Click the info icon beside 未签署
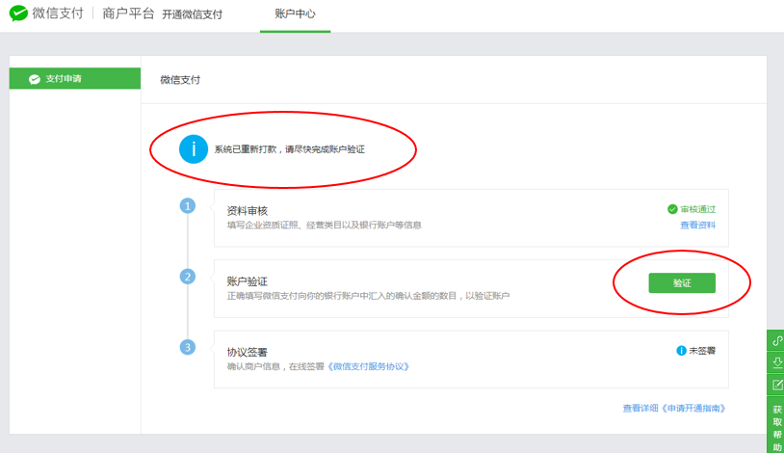 (681, 351)
